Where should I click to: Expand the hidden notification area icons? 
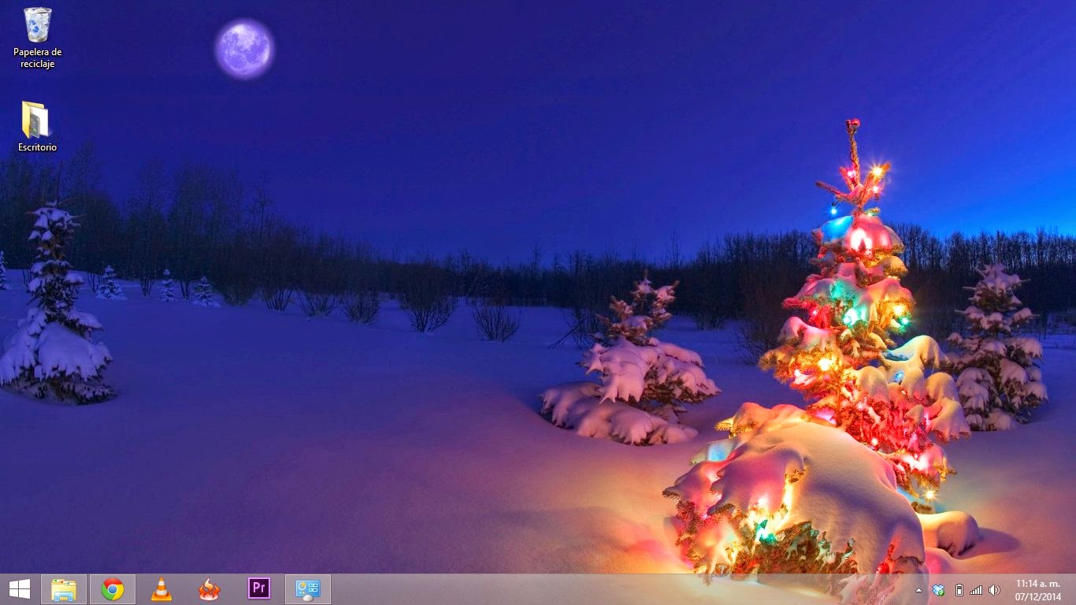918,588
